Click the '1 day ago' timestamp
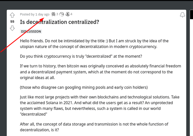193x136 pixels. click(42, 14)
